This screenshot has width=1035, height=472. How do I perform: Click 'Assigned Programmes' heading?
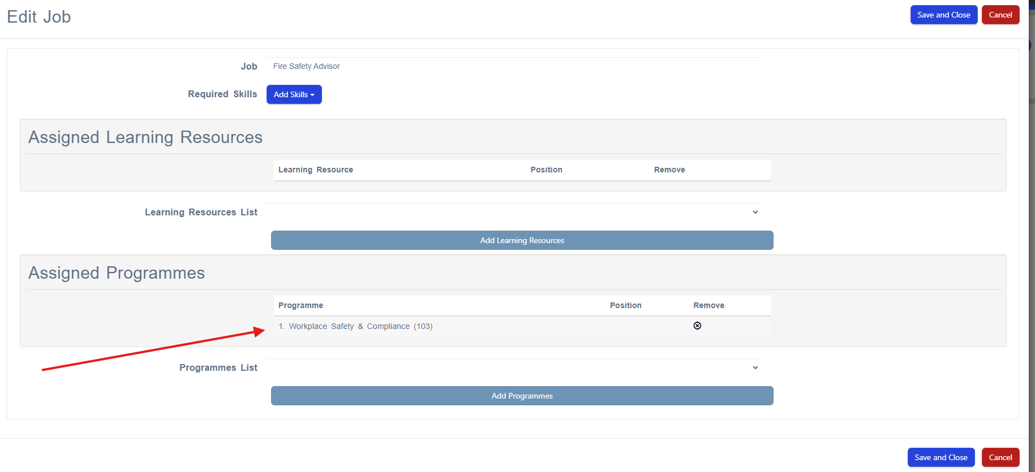coord(117,273)
